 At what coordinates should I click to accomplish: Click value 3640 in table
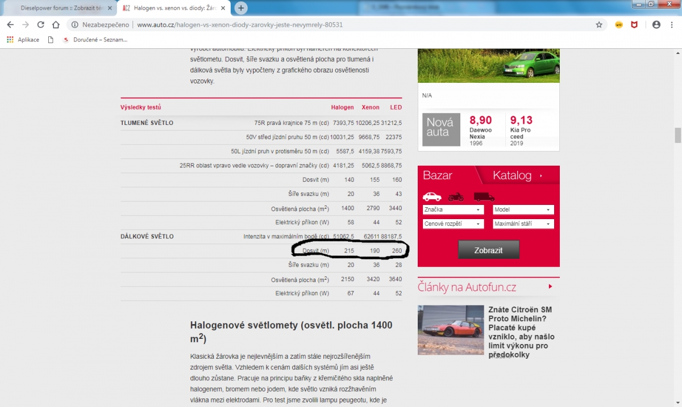pos(396,279)
